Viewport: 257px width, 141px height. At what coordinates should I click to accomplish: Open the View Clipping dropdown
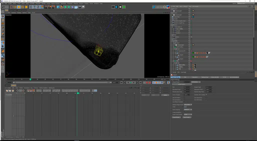click(188, 109)
